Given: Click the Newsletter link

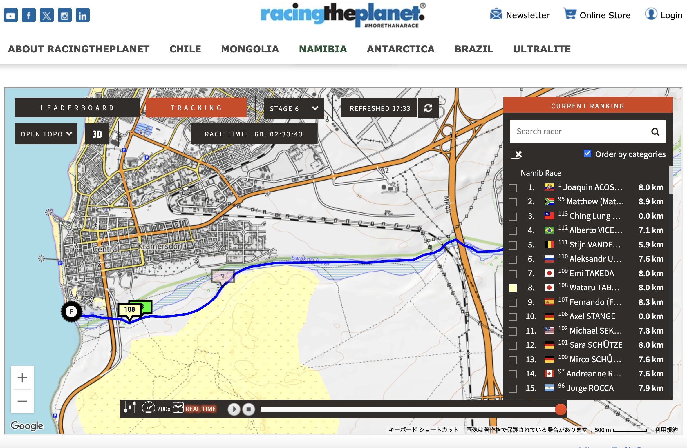Looking at the screenshot, I should tap(527, 15).
